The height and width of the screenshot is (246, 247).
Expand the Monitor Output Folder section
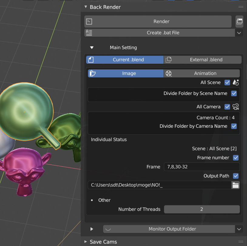coord(92,229)
